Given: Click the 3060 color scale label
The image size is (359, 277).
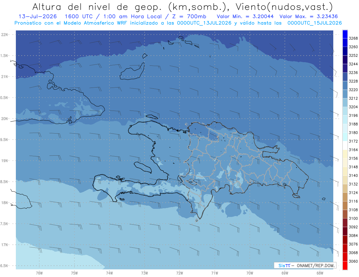Looking at the screenshot, I should (x=353, y=261).
